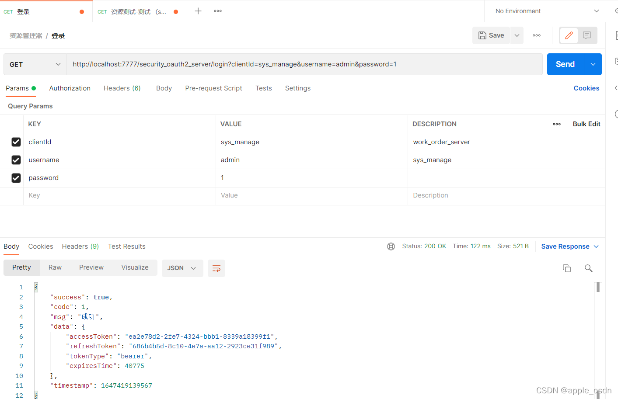Click the empty Key placeholder field
Image resolution: width=618 pixels, height=399 pixels.
tap(119, 195)
